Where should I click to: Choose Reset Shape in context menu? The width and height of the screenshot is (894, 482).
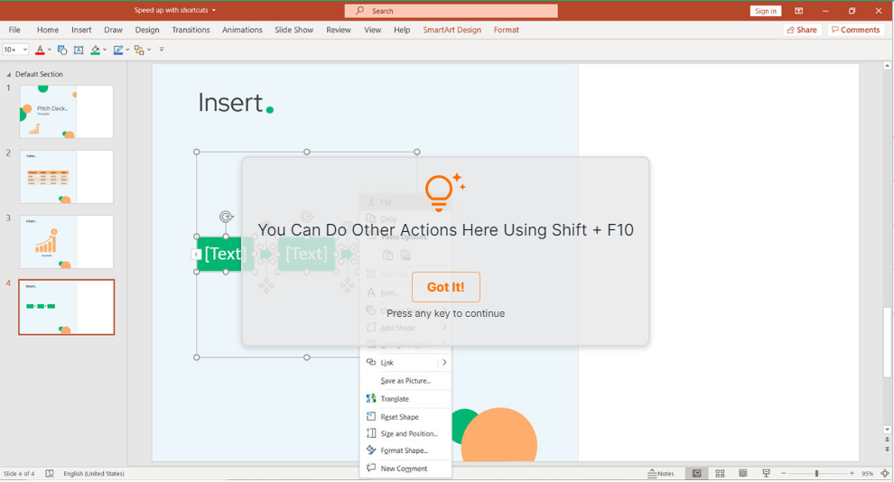405,417
